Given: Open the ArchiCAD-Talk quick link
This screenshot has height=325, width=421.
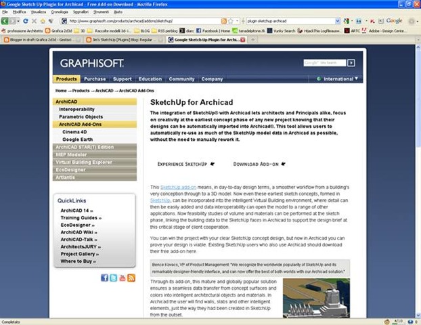Looking at the screenshot, I should coord(79,240).
